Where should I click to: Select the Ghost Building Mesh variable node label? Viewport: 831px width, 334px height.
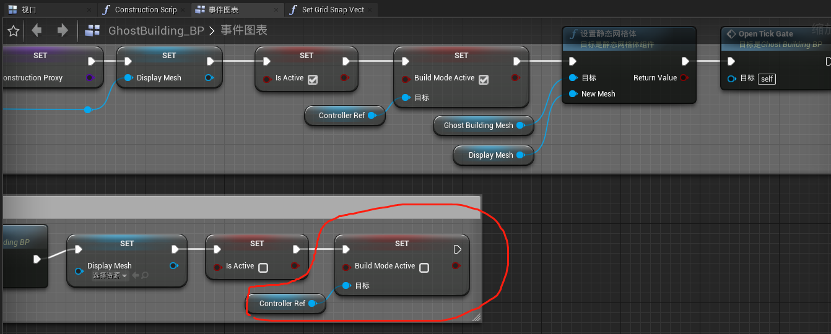tap(479, 126)
